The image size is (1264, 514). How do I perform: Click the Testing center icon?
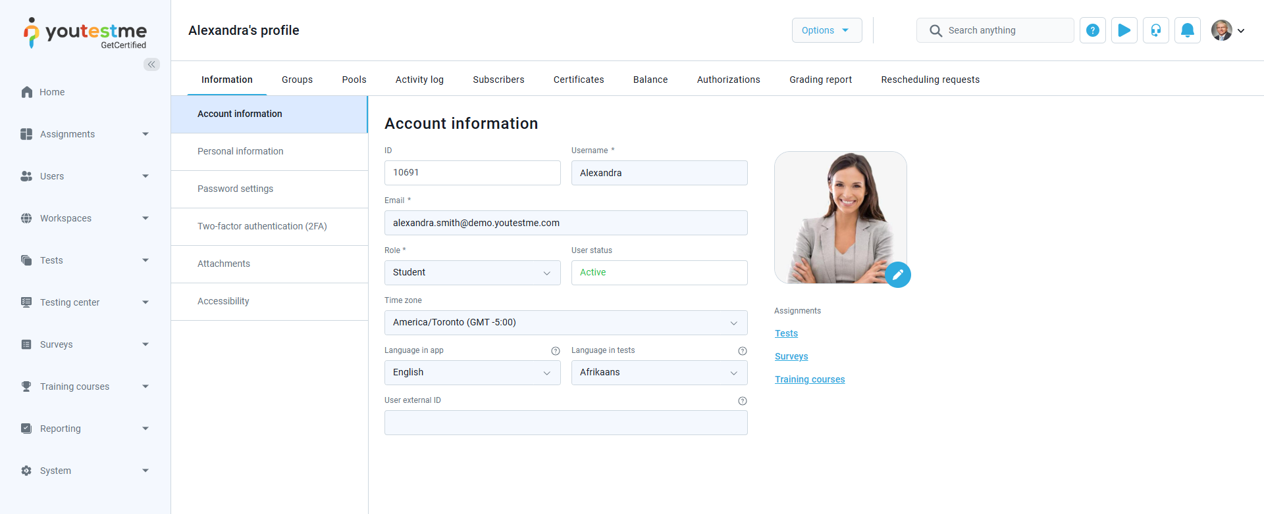[x=26, y=302]
